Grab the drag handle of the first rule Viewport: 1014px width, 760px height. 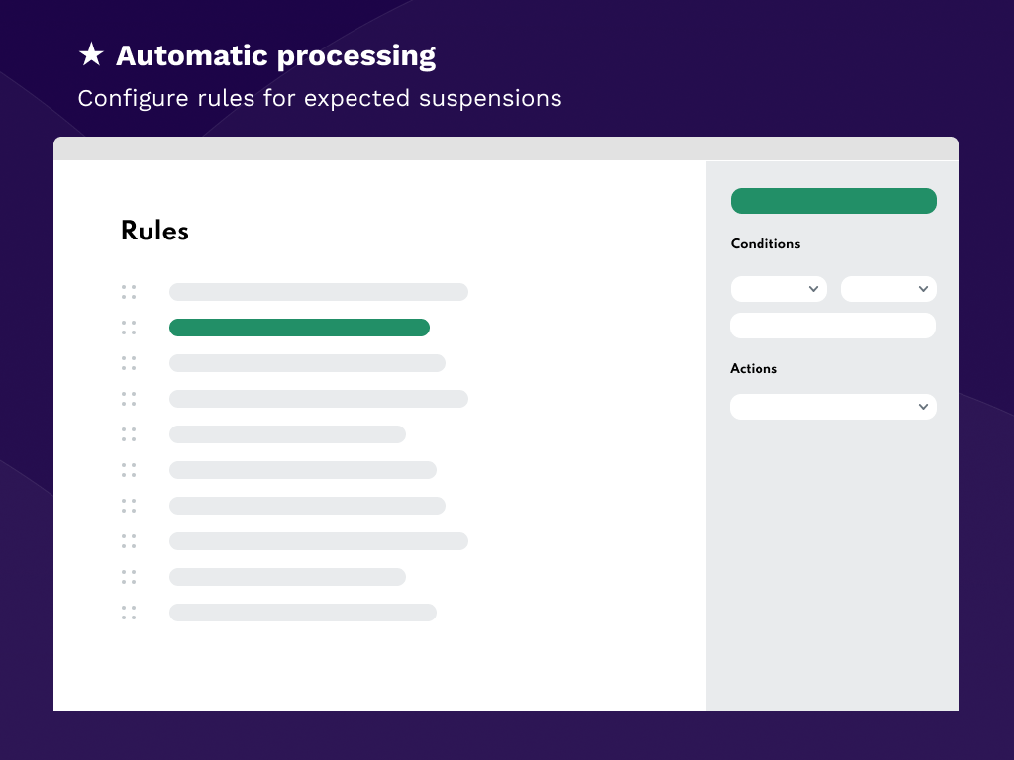point(129,292)
